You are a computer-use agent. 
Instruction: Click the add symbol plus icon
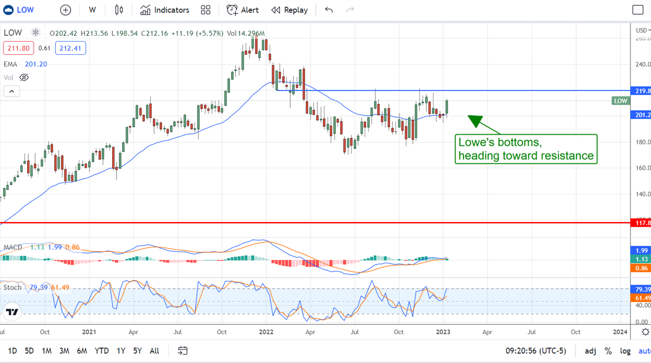(x=65, y=10)
